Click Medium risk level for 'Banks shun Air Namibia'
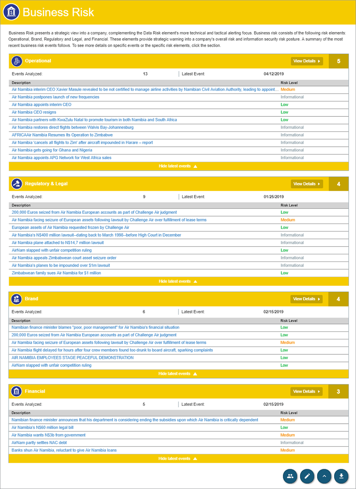356x489 pixels. tap(288, 450)
